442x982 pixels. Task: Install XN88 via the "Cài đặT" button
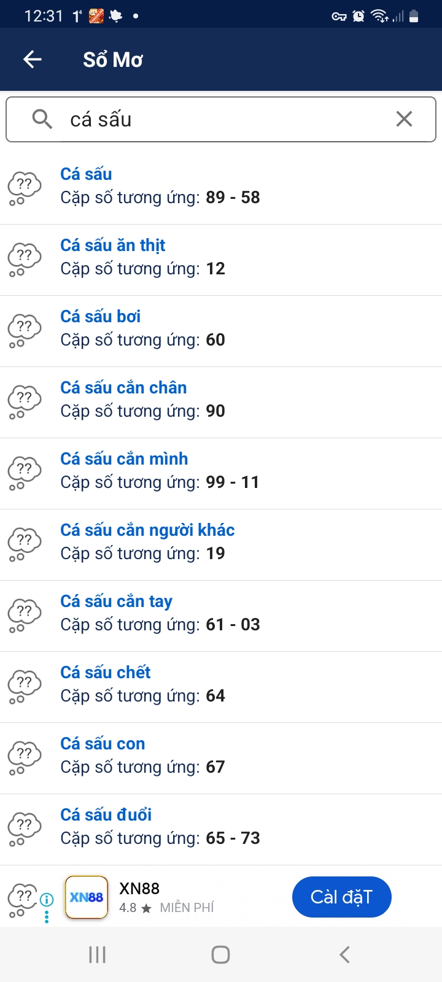(341, 897)
